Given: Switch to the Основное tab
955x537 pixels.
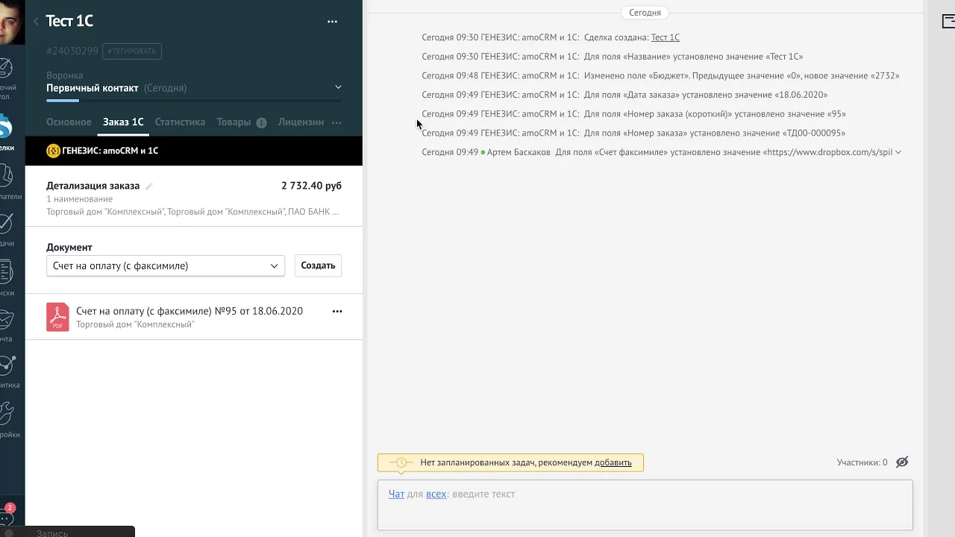Looking at the screenshot, I should (69, 122).
